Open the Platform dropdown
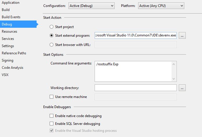 161,6
